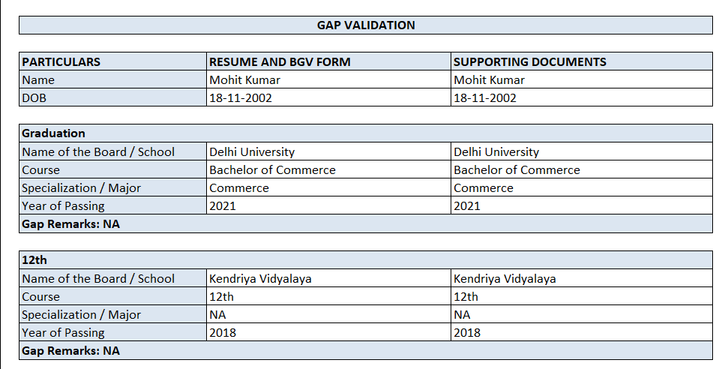725x369 pixels.
Task: Click the PARTICULARS header cell
Action: point(61,62)
